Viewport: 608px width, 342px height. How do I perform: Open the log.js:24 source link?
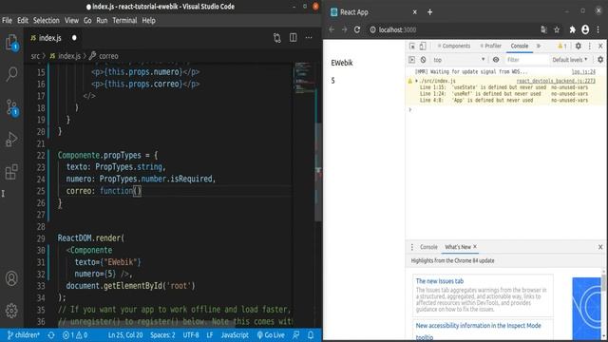tap(583, 72)
